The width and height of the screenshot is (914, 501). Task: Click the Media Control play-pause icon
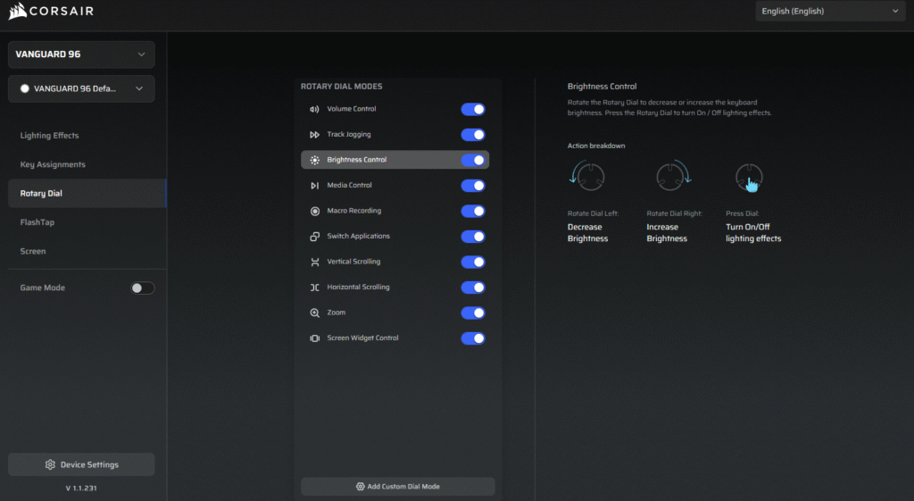pyautogui.click(x=314, y=186)
